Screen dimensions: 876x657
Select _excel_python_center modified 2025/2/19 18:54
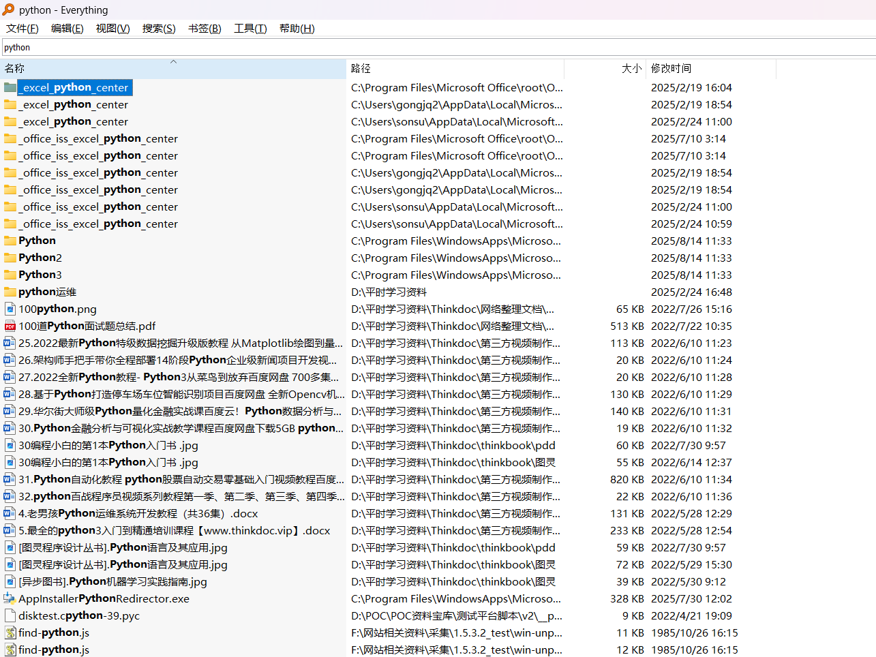(x=73, y=104)
